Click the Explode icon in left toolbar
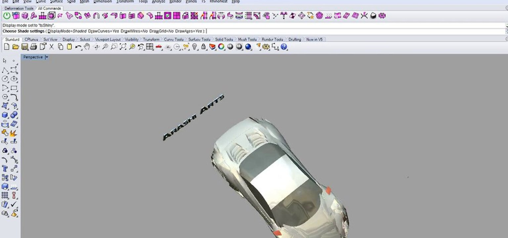Viewport: 508px width, 238px height. [x=14, y=133]
